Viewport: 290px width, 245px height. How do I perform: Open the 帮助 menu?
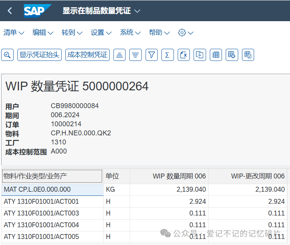point(159,33)
